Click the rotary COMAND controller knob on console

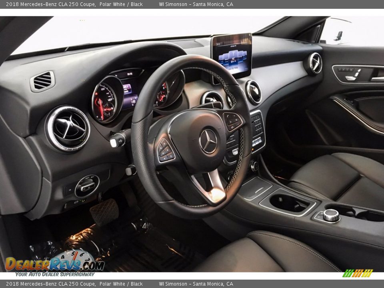(331, 215)
